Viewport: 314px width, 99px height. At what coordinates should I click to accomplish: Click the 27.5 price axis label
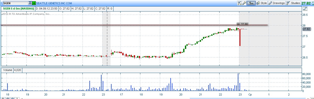(305, 36)
